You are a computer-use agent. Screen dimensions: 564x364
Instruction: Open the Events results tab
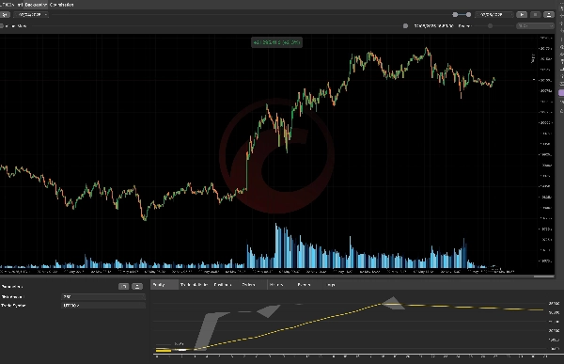coord(304,285)
